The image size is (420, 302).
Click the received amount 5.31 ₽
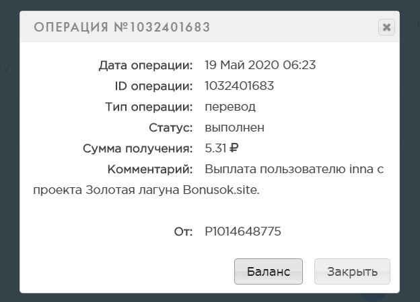click(222, 148)
